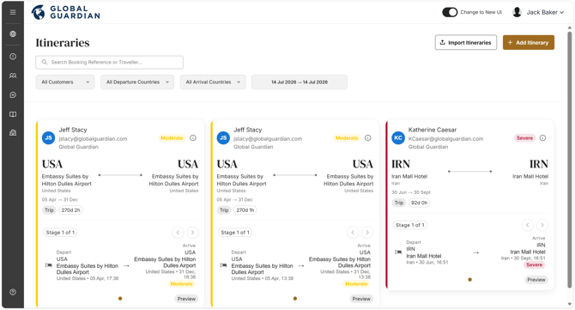Open the briefcase icon in sidebar
This screenshot has height=310, width=575.
tap(13, 133)
